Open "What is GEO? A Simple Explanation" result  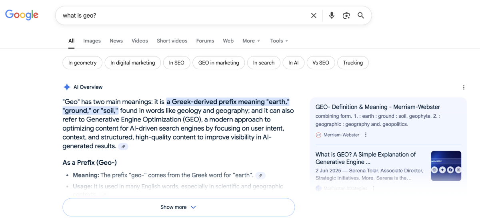366,158
